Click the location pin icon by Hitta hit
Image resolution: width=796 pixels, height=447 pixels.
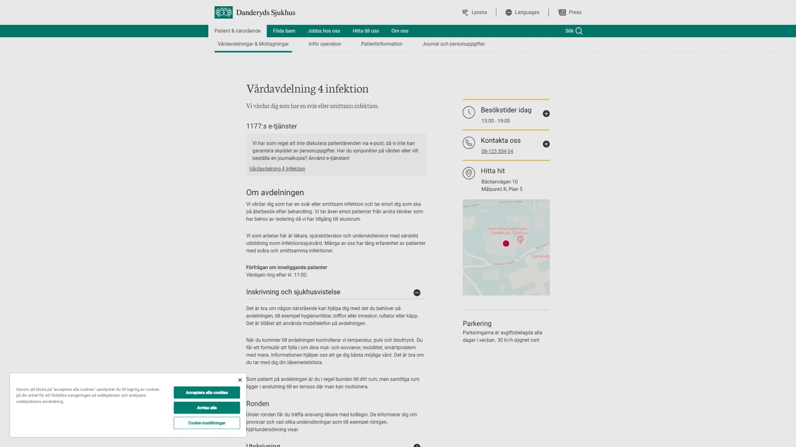pos(469,173)
